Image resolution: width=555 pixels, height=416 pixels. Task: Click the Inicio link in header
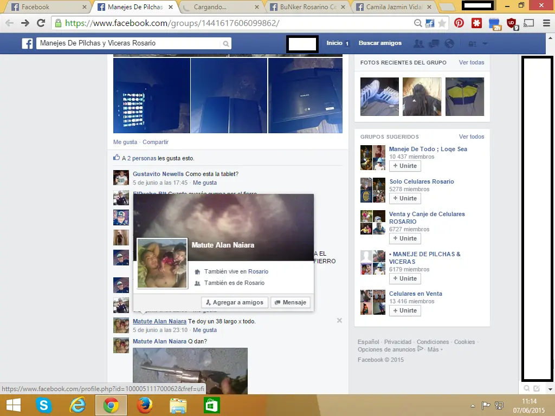(334, 43)
